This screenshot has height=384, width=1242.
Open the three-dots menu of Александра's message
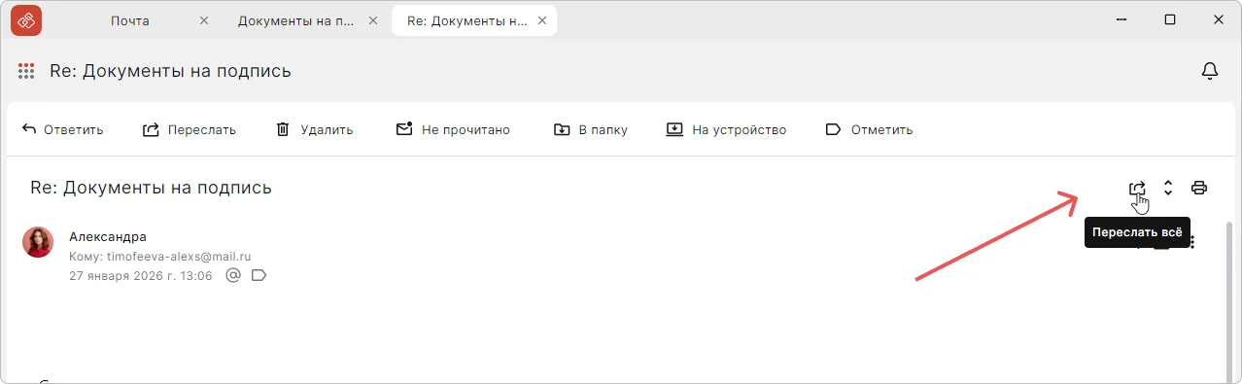tap(1192, 241)
